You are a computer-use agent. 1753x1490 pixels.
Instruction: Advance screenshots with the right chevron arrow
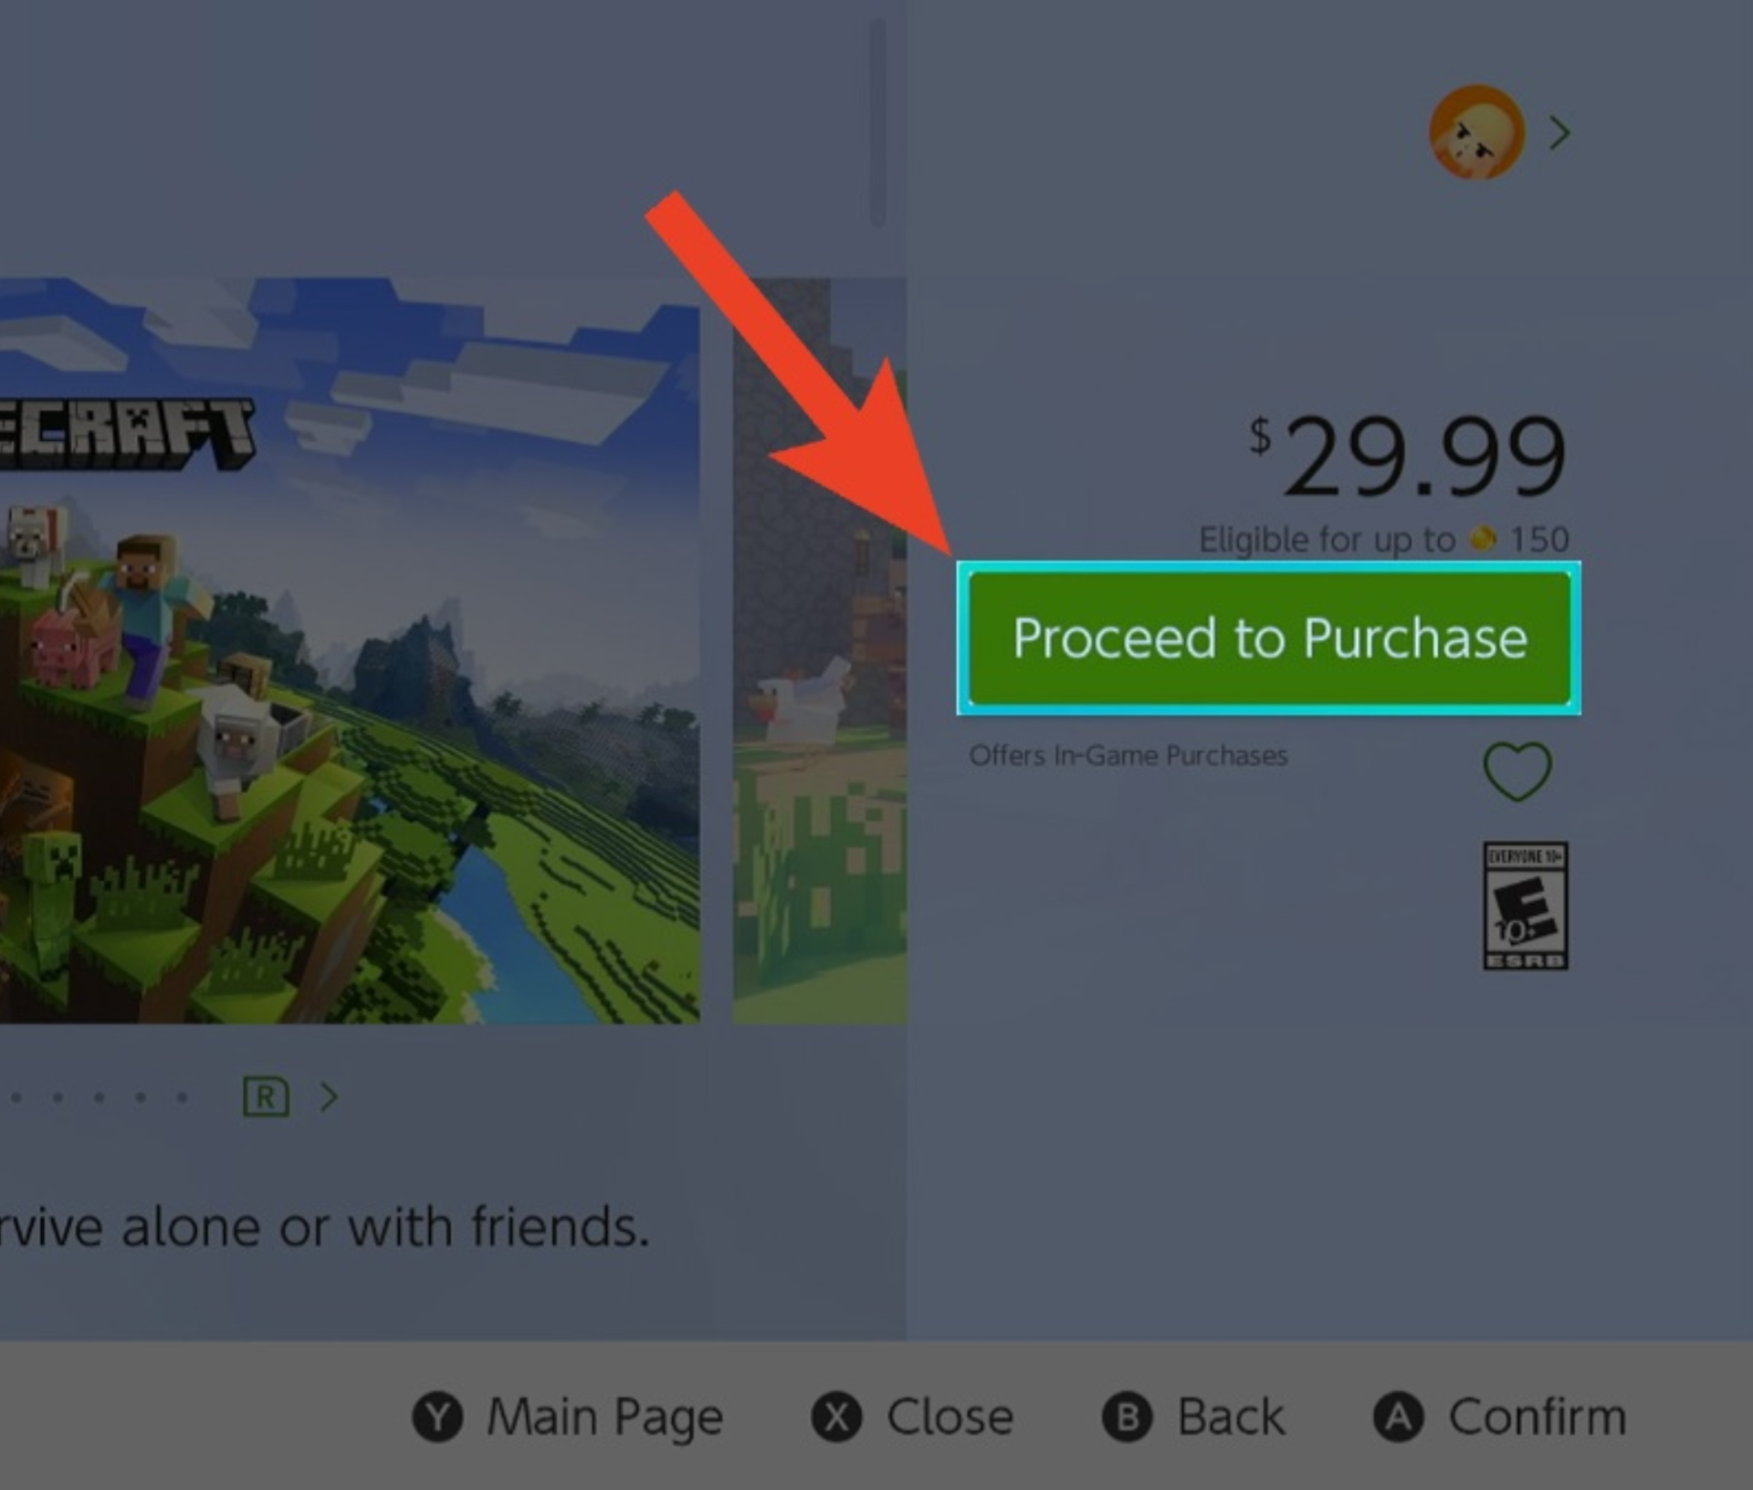330,1097
